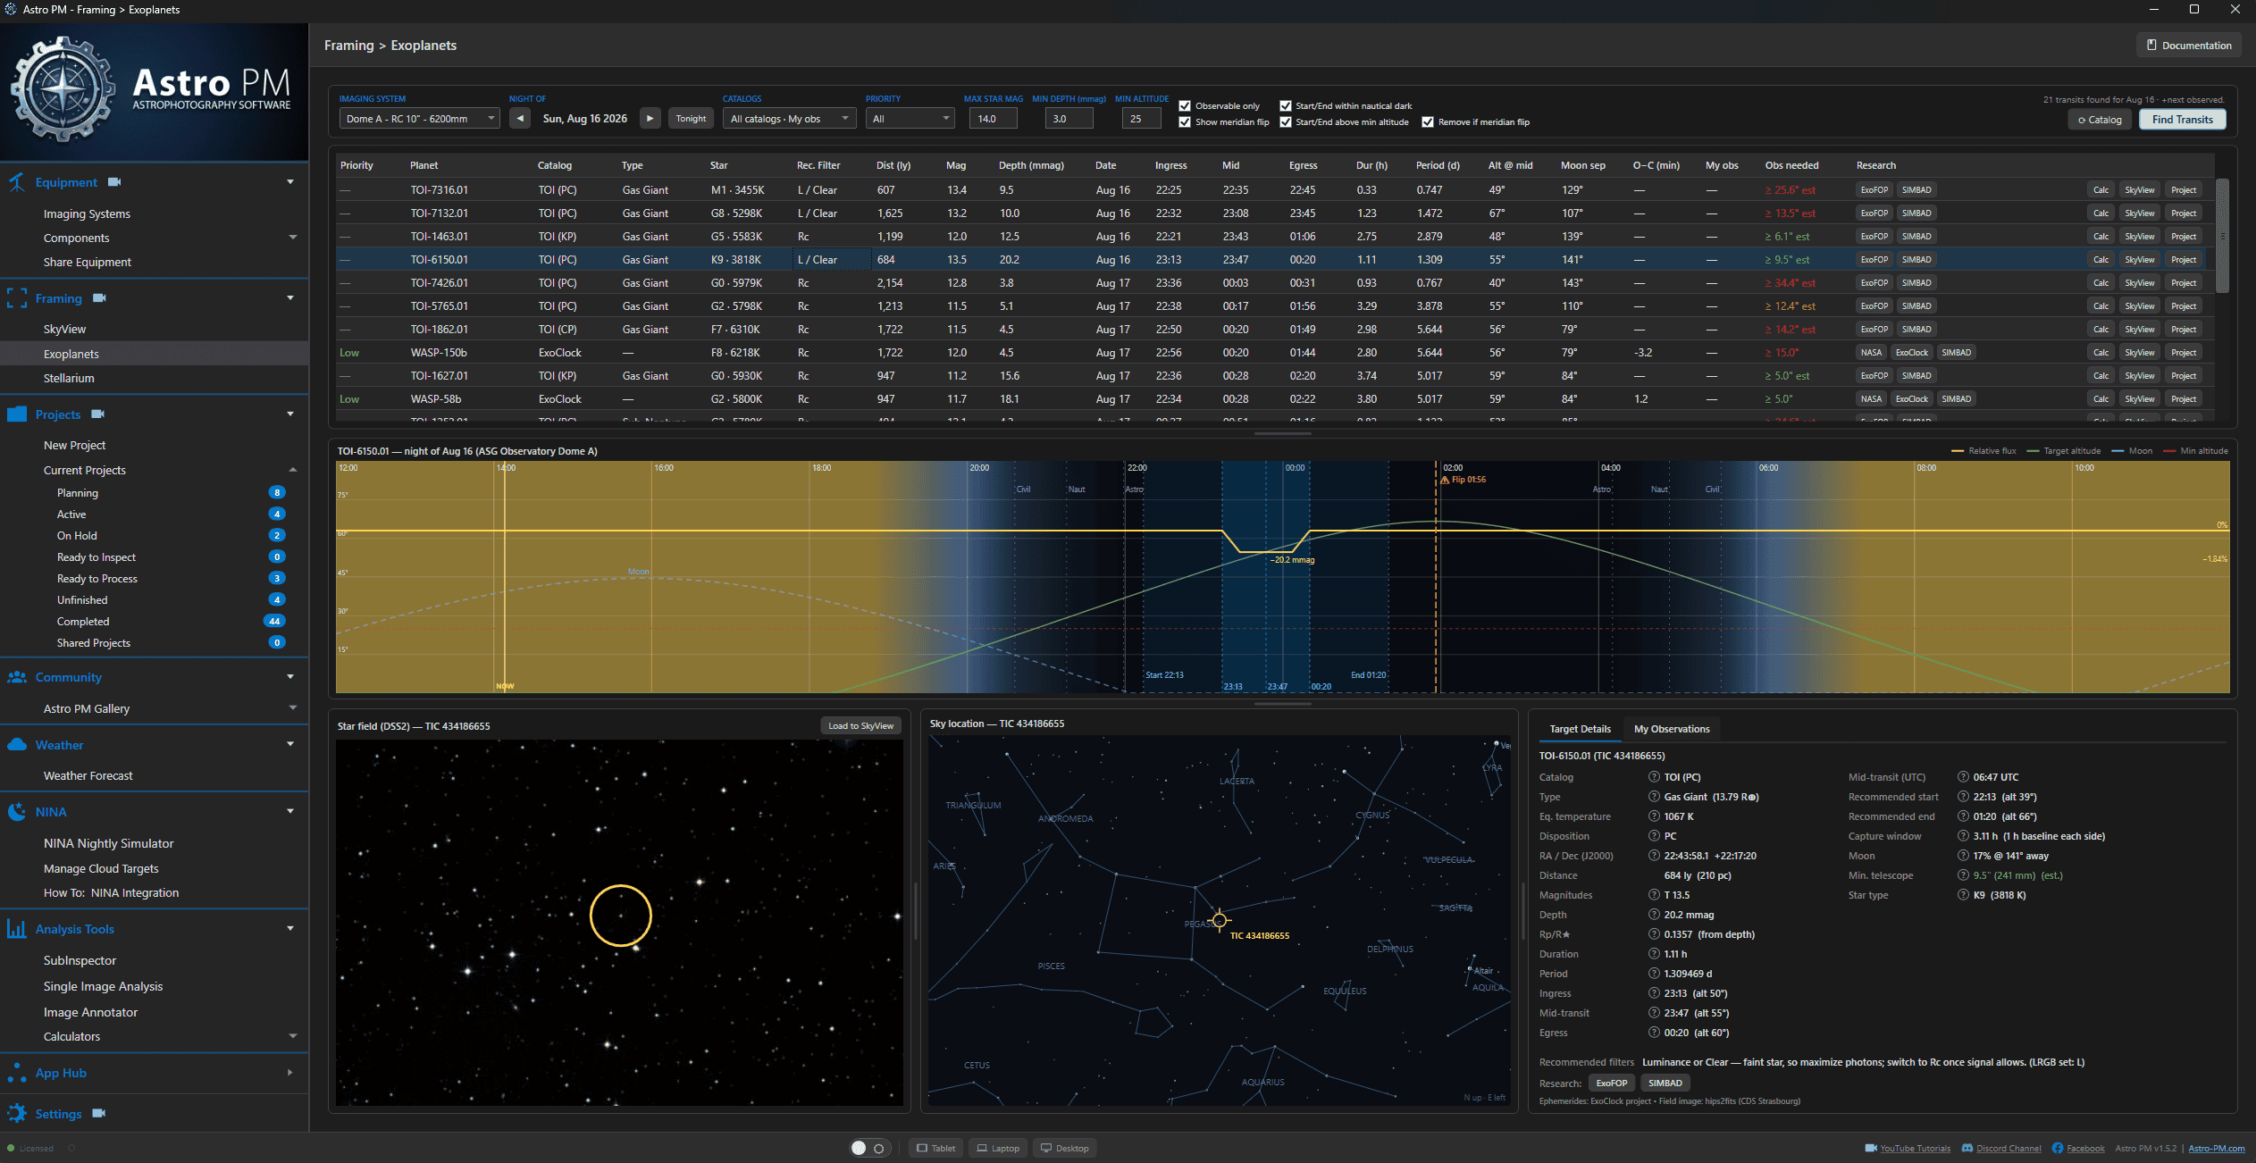Click the Framing brackets icon
The image size is (2256, 1163).
17,298
